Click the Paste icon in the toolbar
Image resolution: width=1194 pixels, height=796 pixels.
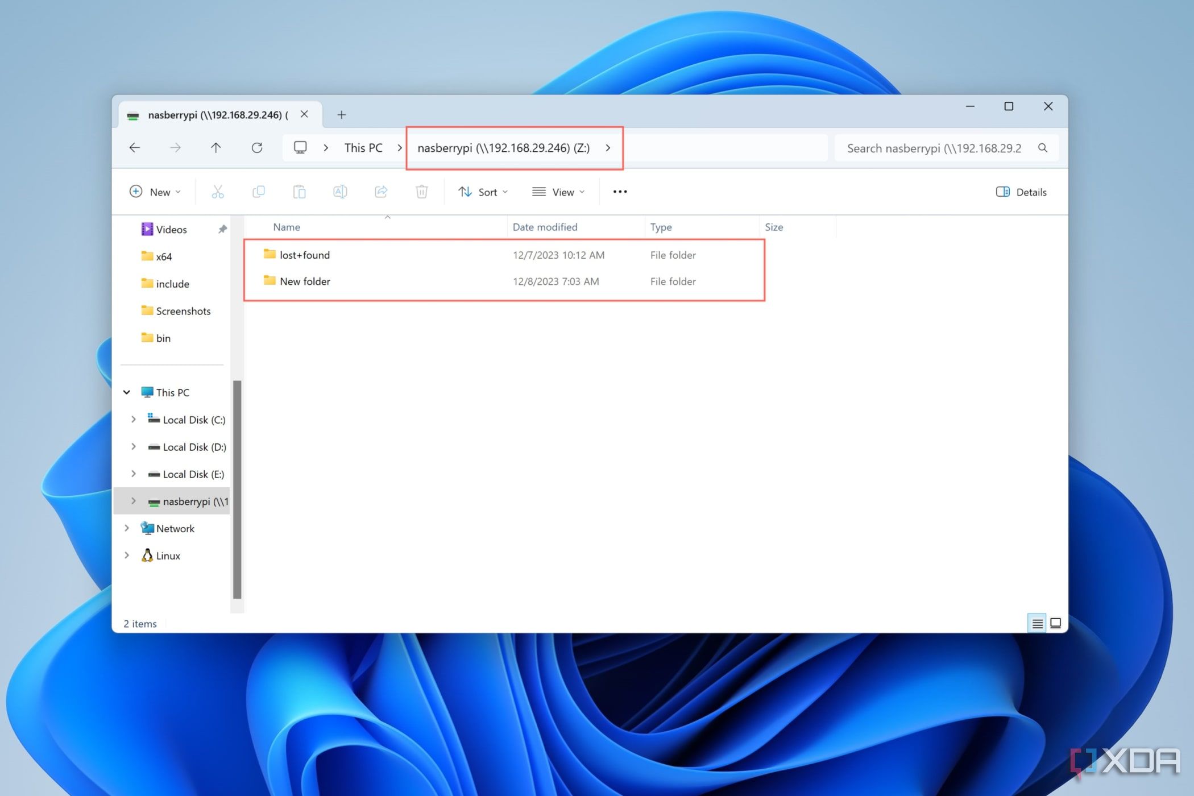pos(300,192)
